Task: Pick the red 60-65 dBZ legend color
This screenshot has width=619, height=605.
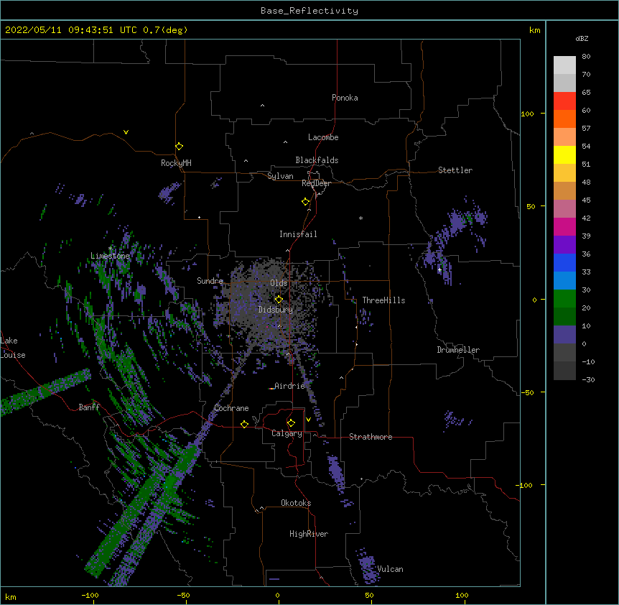Action: point(564,101)
